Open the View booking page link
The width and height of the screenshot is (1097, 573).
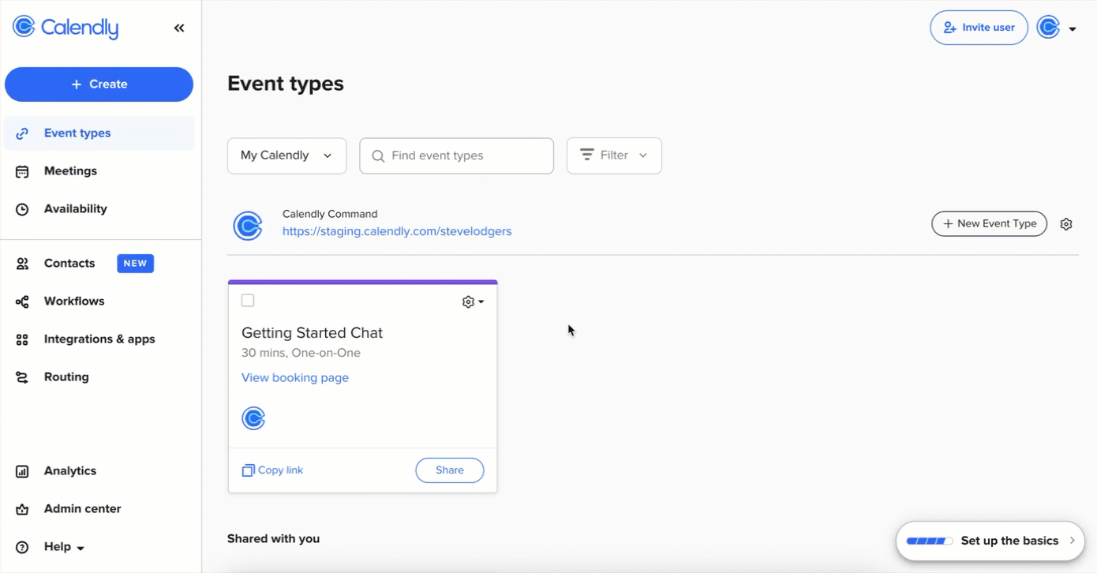tap(295, 377)
